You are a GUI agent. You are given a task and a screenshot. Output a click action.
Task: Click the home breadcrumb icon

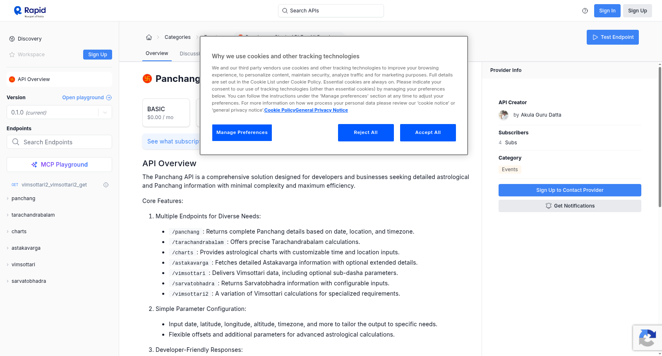click(x=149, y=37)
